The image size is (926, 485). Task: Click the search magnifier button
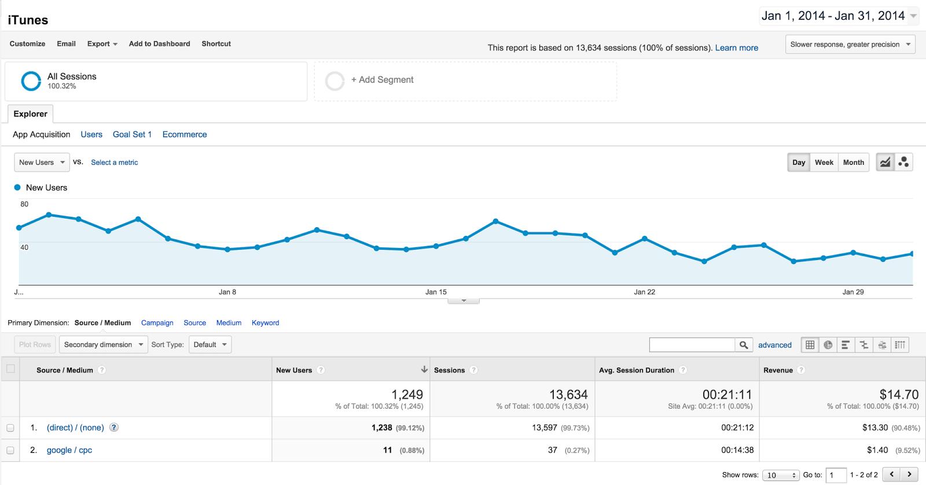[744, 345]
